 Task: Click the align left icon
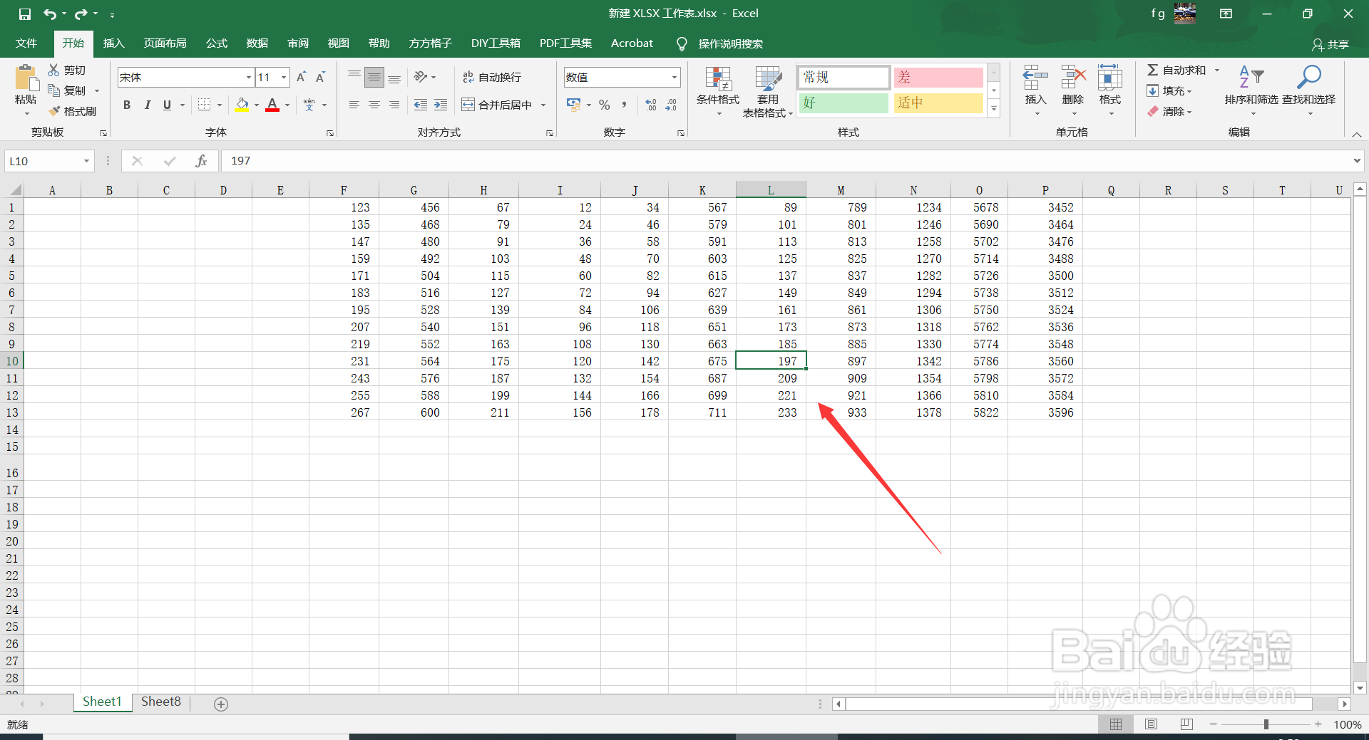point(354,105)
